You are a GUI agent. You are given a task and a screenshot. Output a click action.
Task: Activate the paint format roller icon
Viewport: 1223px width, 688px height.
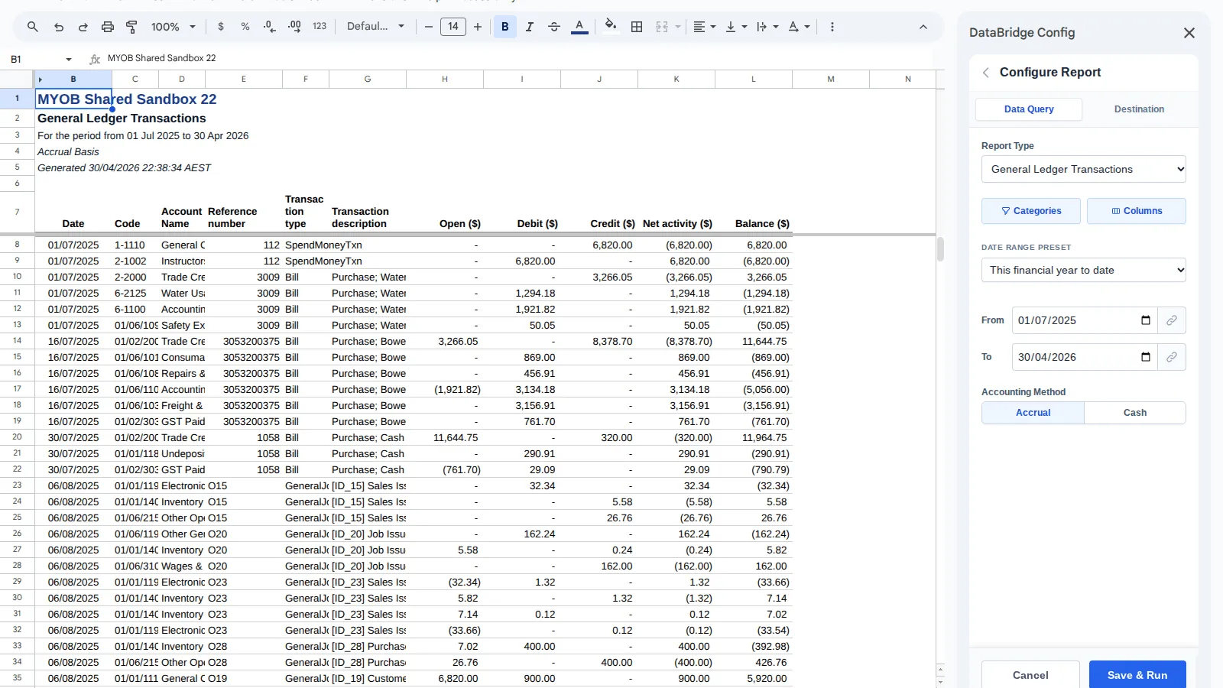click(131, 27)
